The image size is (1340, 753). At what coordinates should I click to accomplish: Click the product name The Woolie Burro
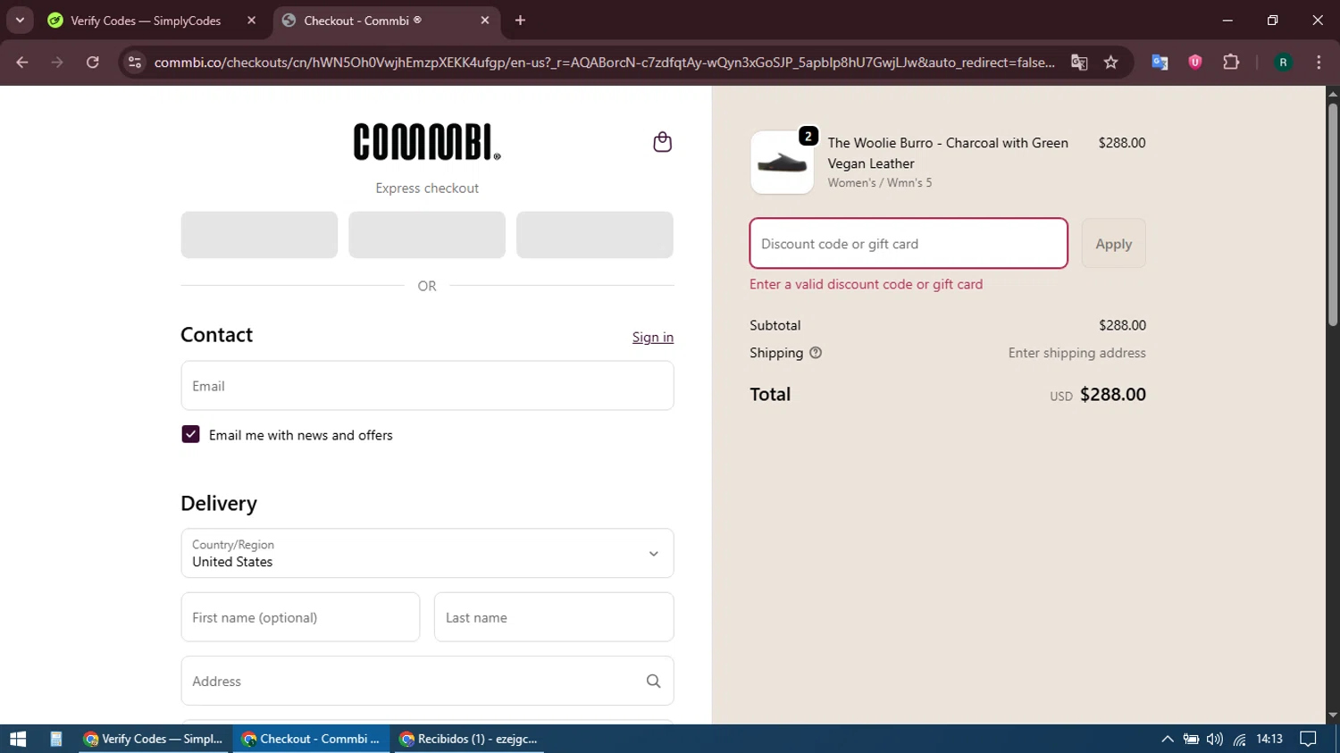tap(948, 153)
